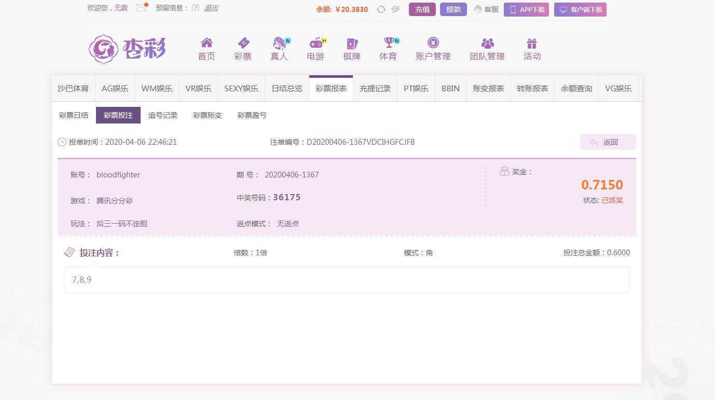The width and height of the screenshot is (715, 400).
Task: Download the mobile APP
Action: (526, 9)
